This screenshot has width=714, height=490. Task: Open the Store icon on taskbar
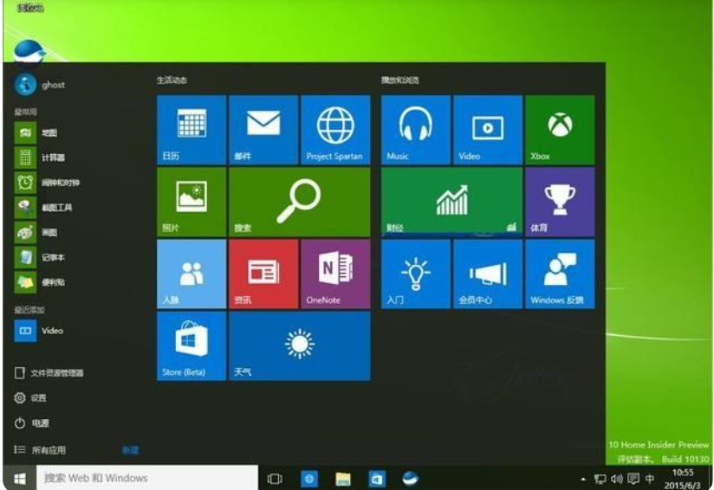377,479
